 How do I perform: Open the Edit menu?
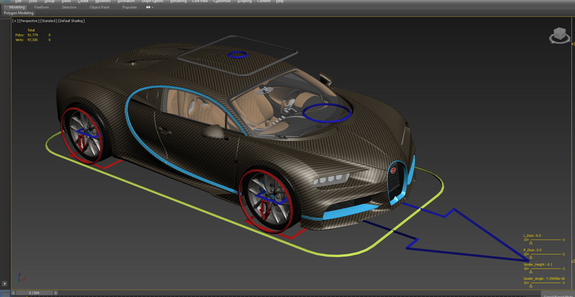pyautogui.click(x=18, y=1)
